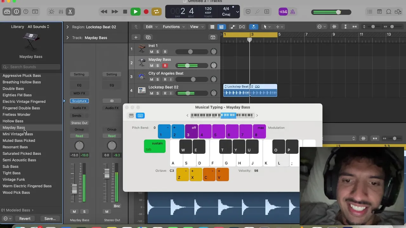
Task: Switch to grid view button
Action: (213, 27)
